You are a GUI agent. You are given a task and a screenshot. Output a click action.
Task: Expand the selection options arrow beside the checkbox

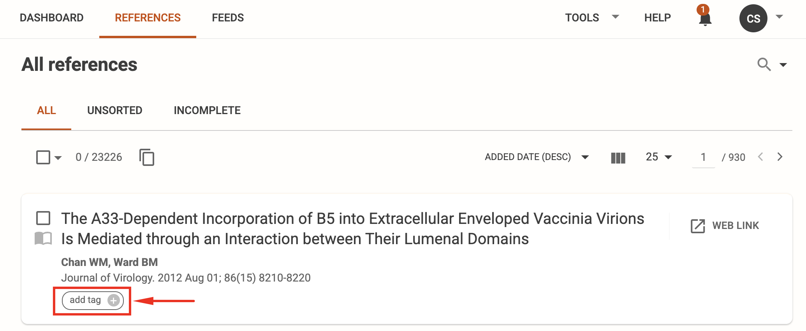point(58,158)
